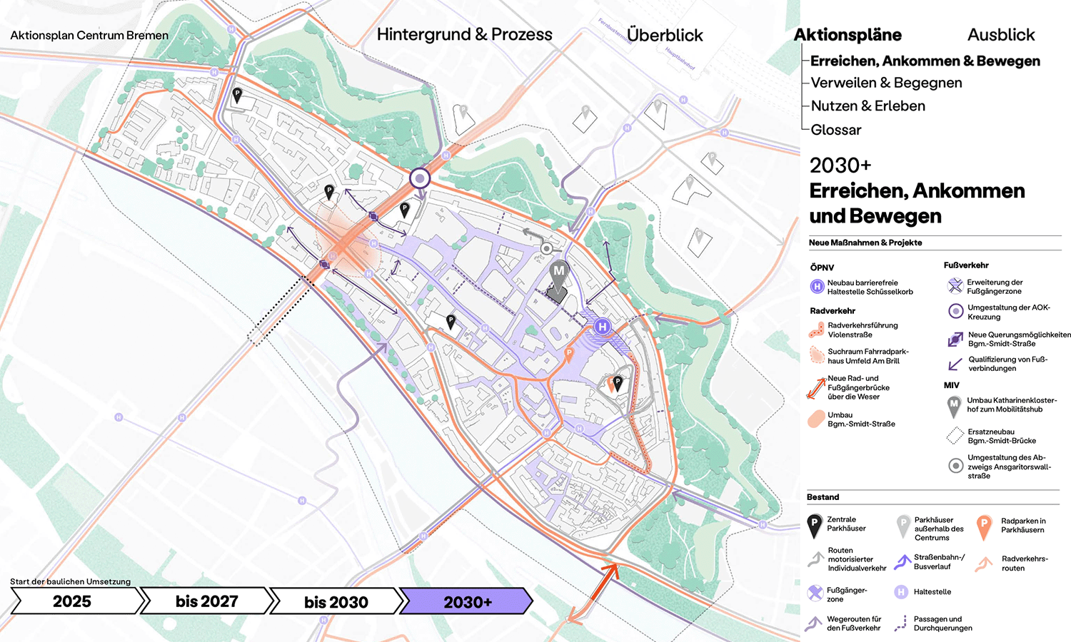Click the Aktionsplan Centrum Bremen title link
Screen dimensions: 1071x642
(x=89, y=35)
